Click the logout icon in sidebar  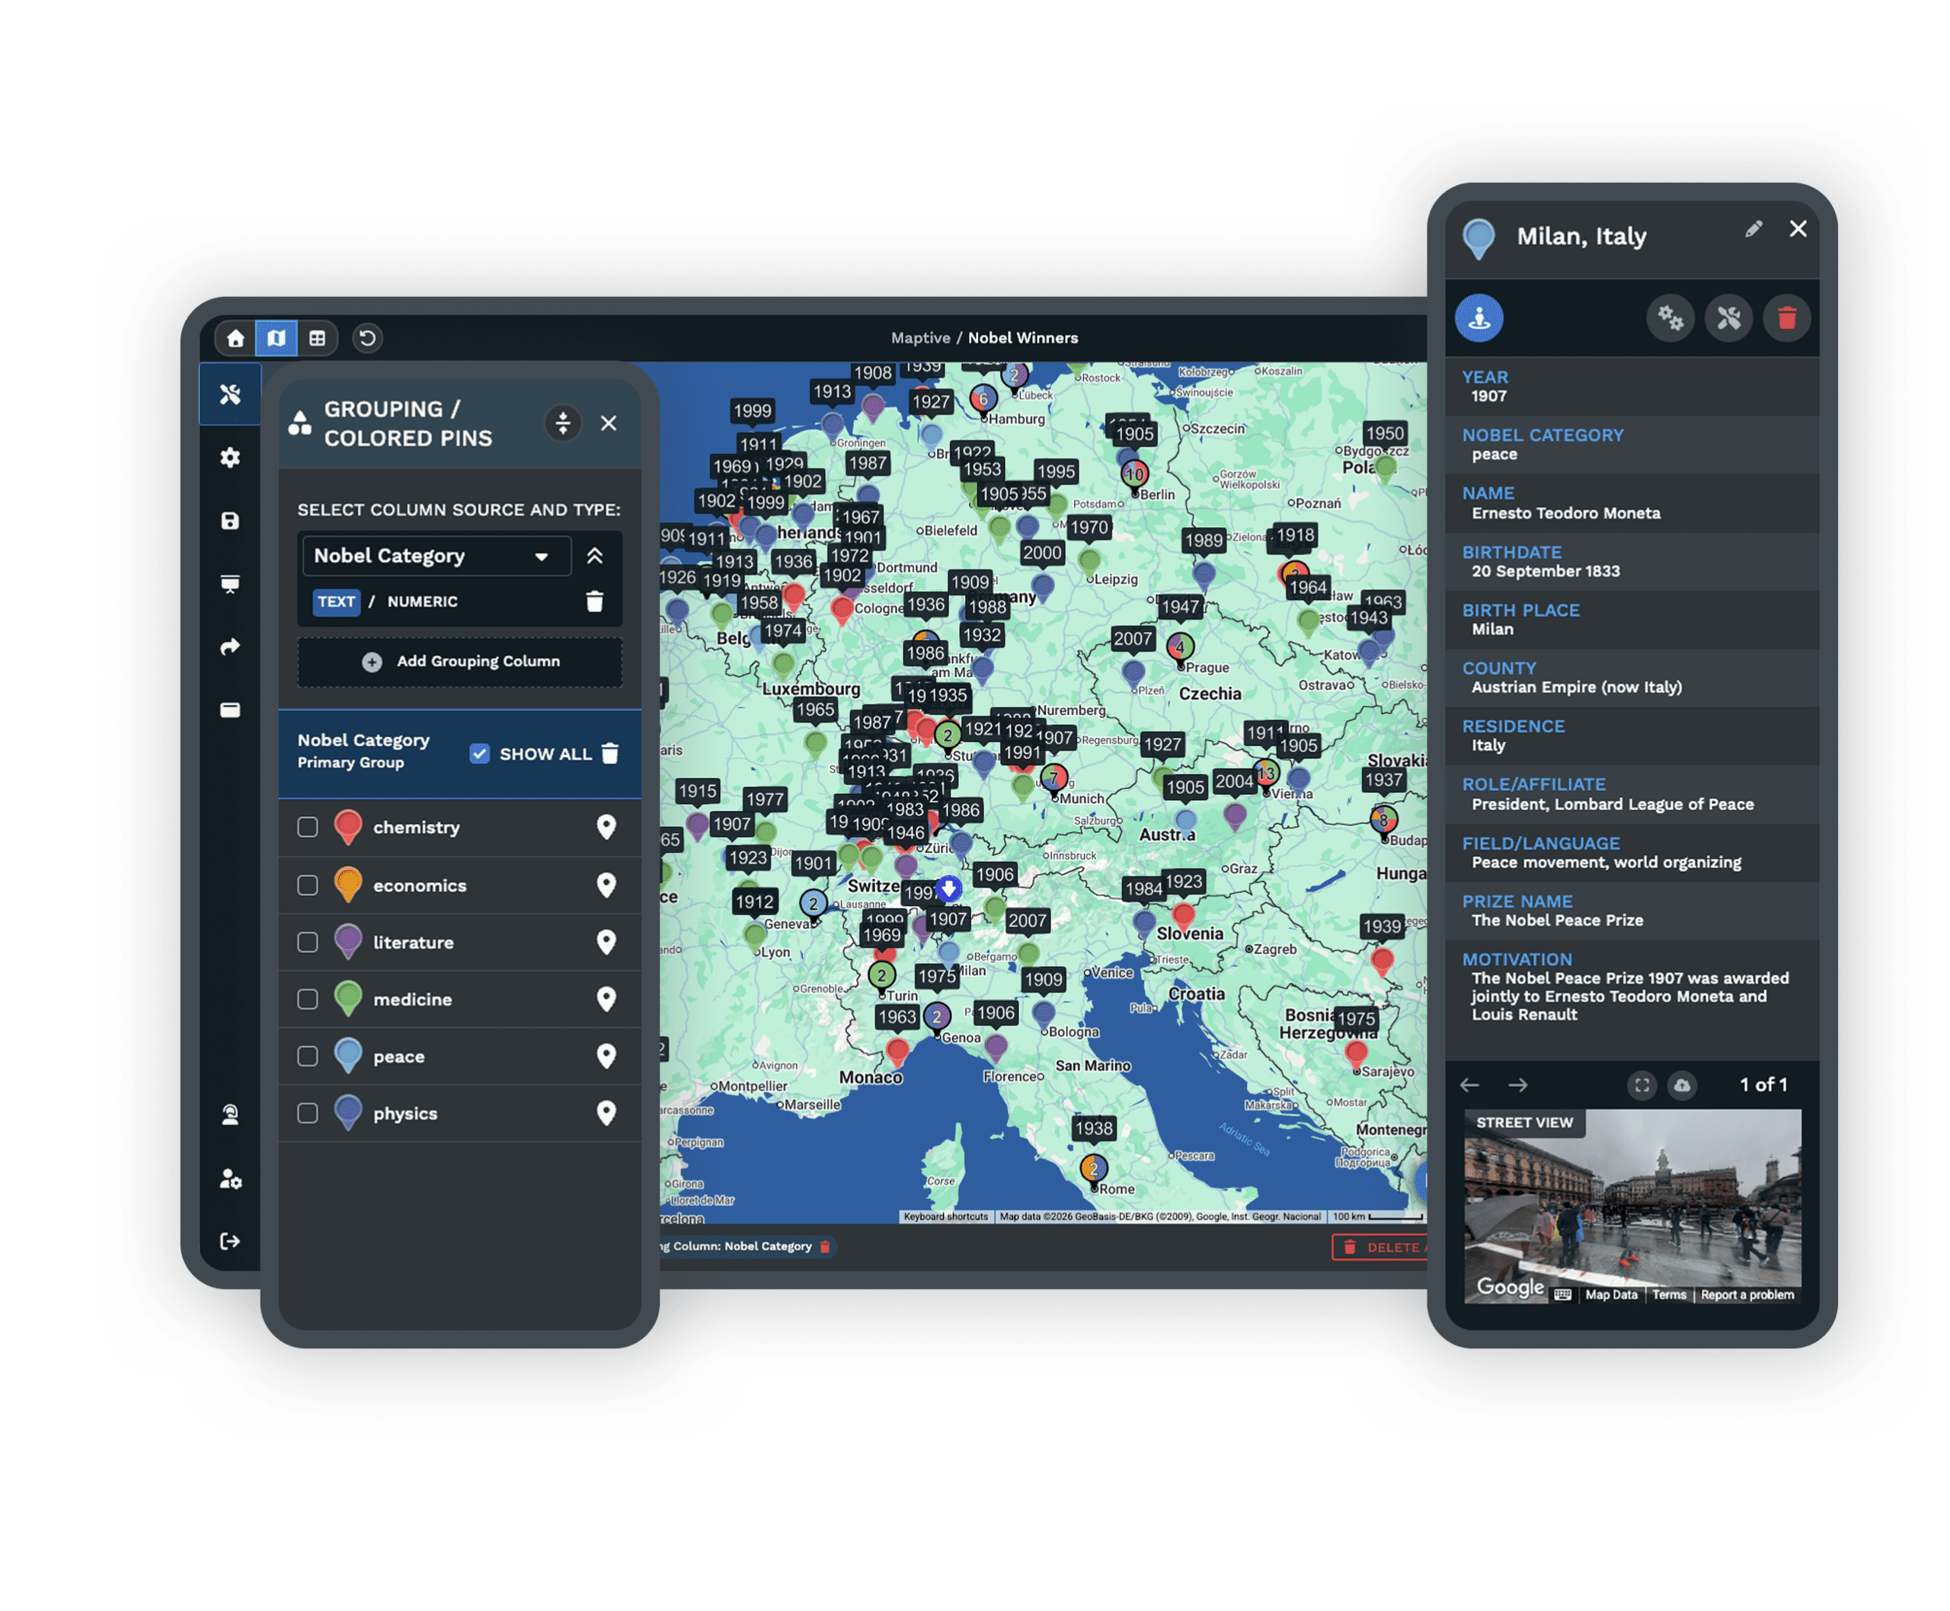tap(230, 1242)
